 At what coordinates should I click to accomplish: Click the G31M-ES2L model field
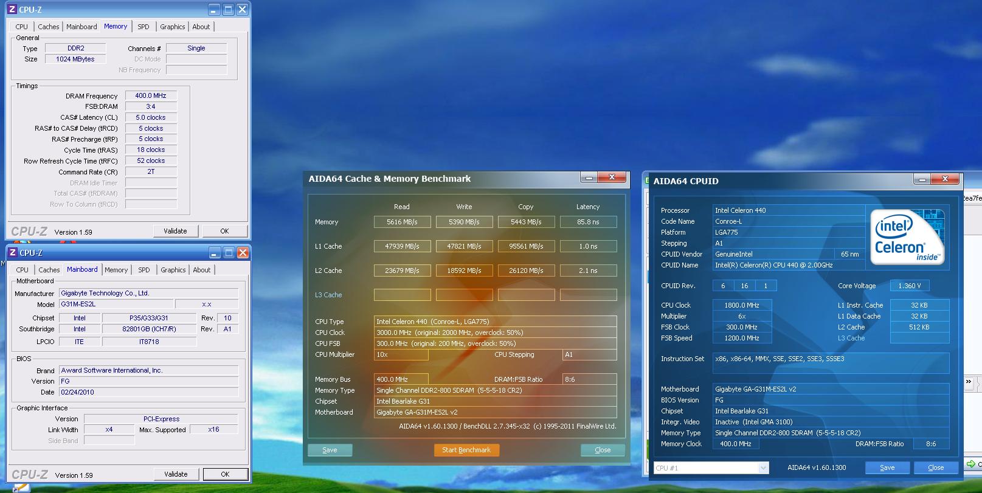116,304
